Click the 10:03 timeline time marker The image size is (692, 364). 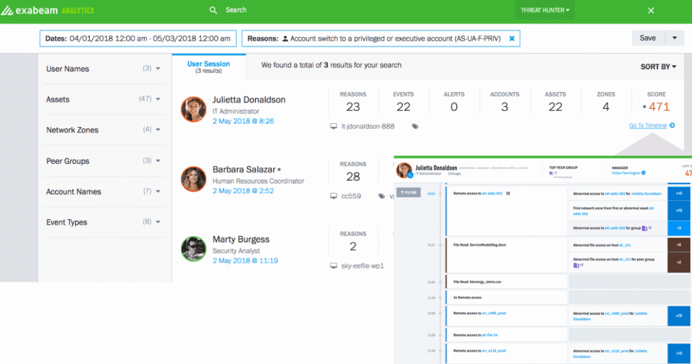pyautogui.click(x=431, y=194)
